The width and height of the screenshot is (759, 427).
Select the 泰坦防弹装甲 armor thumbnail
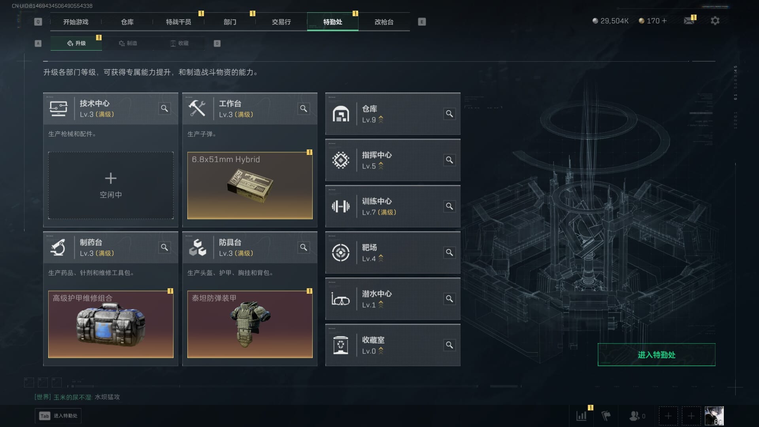click(x=250, y=324)
